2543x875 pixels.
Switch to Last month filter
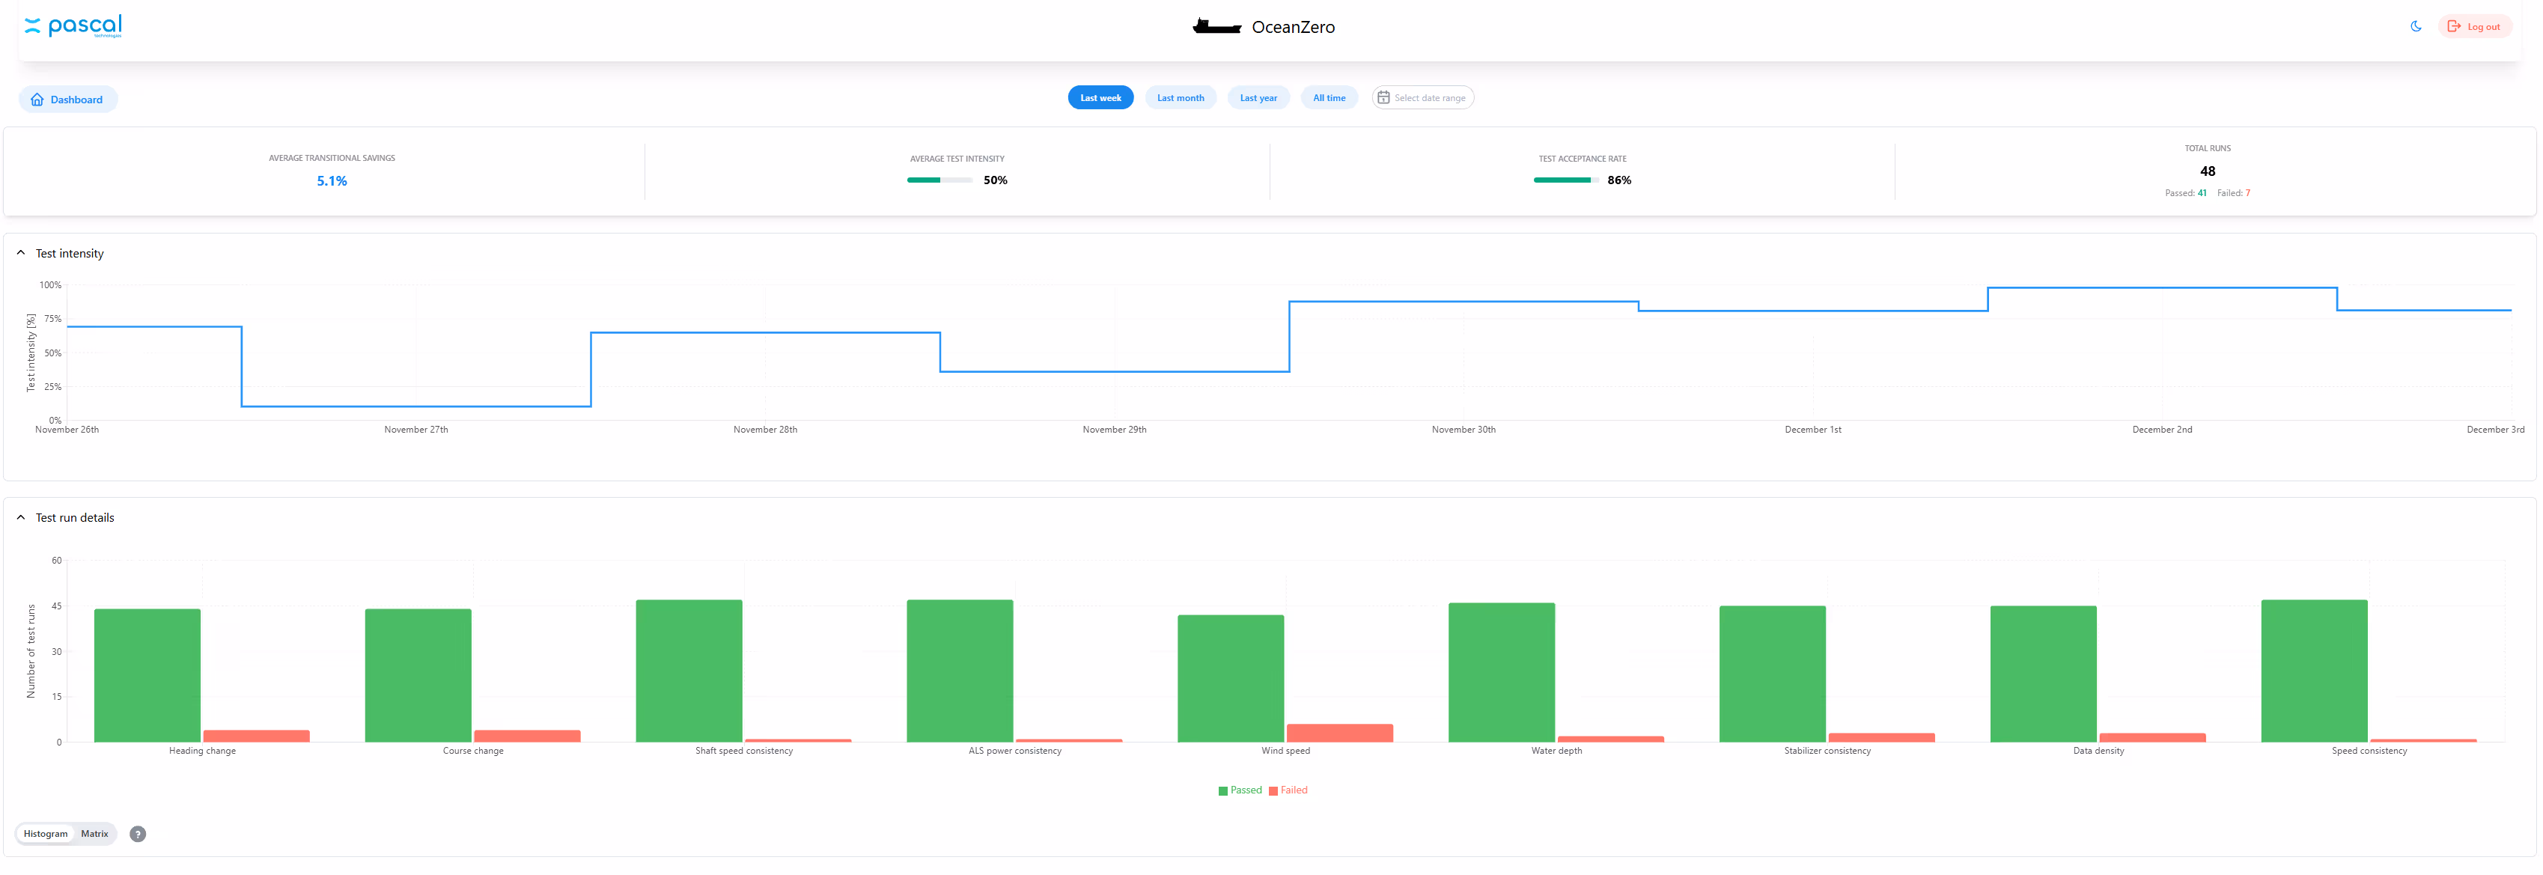click(x=1181, y=97)
